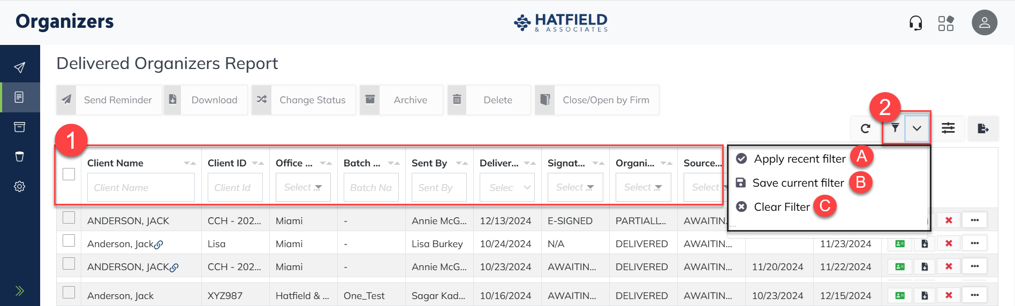Expand the sidebar with double chevron

coord(20,291)
